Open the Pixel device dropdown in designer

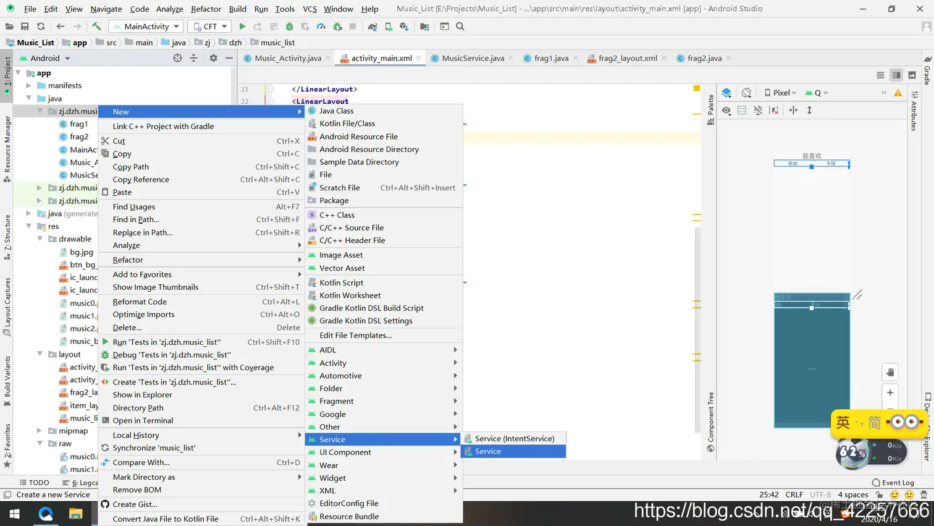click(x=780, y=93)
